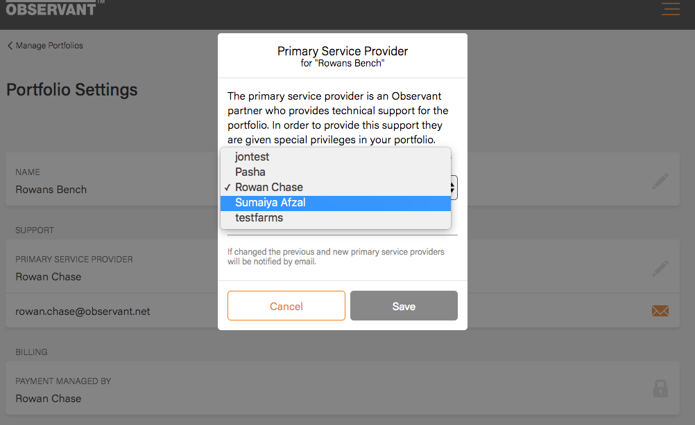The height and width of the screenshot is (425, 695).
Task: Click the rowan.chase@observant.net email address
Action: click(83, 311)
